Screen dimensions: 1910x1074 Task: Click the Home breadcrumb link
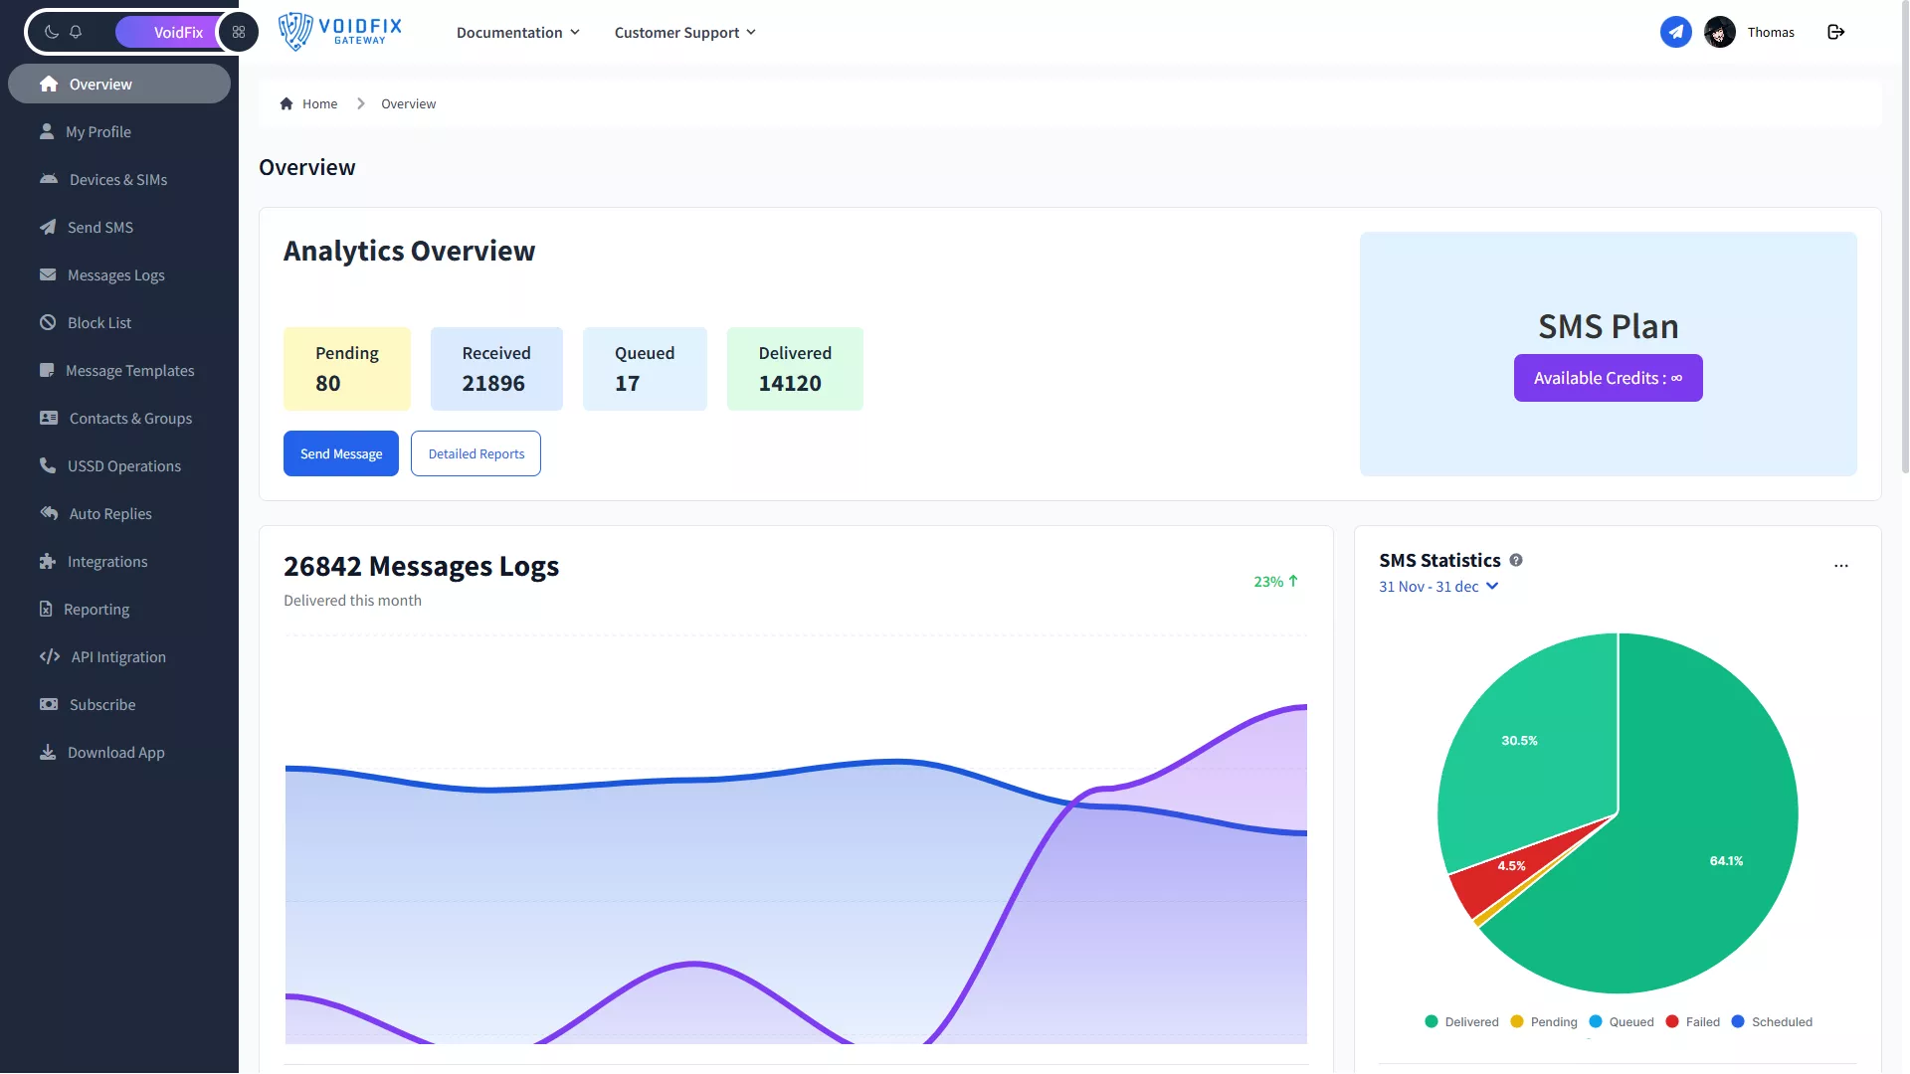coord(319,104)
